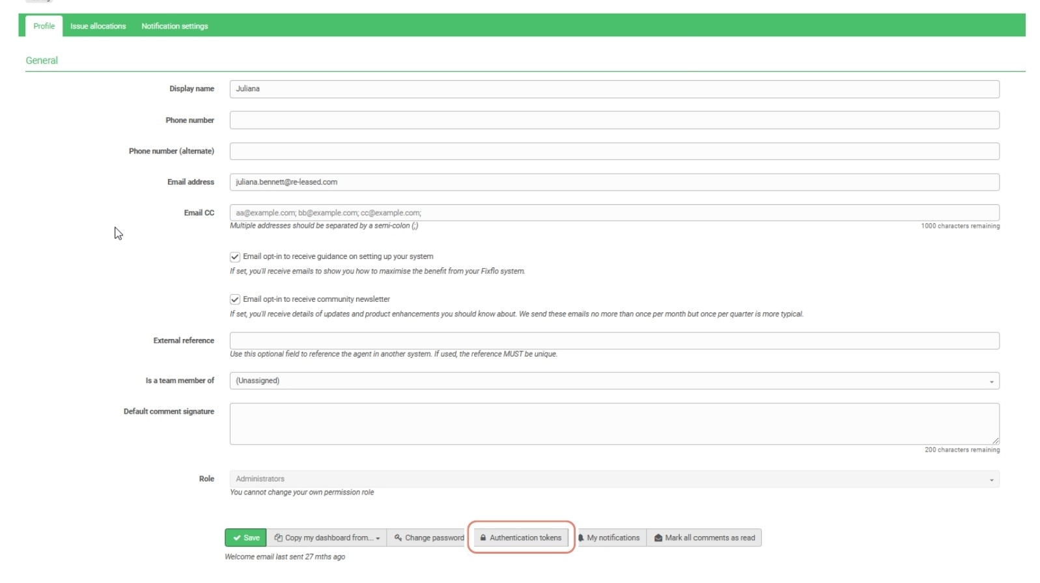This screenshot has width=1040, height=583.
Task: Click the semi-colon separator hint under Email CC
Action: click(x=324, y=226)
